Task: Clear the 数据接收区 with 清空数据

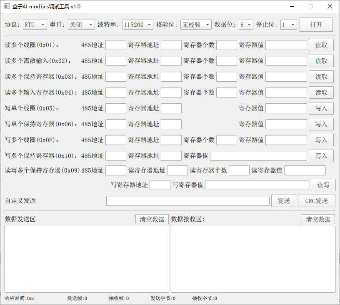Action: pyautogui.click(x=318, y=219)
